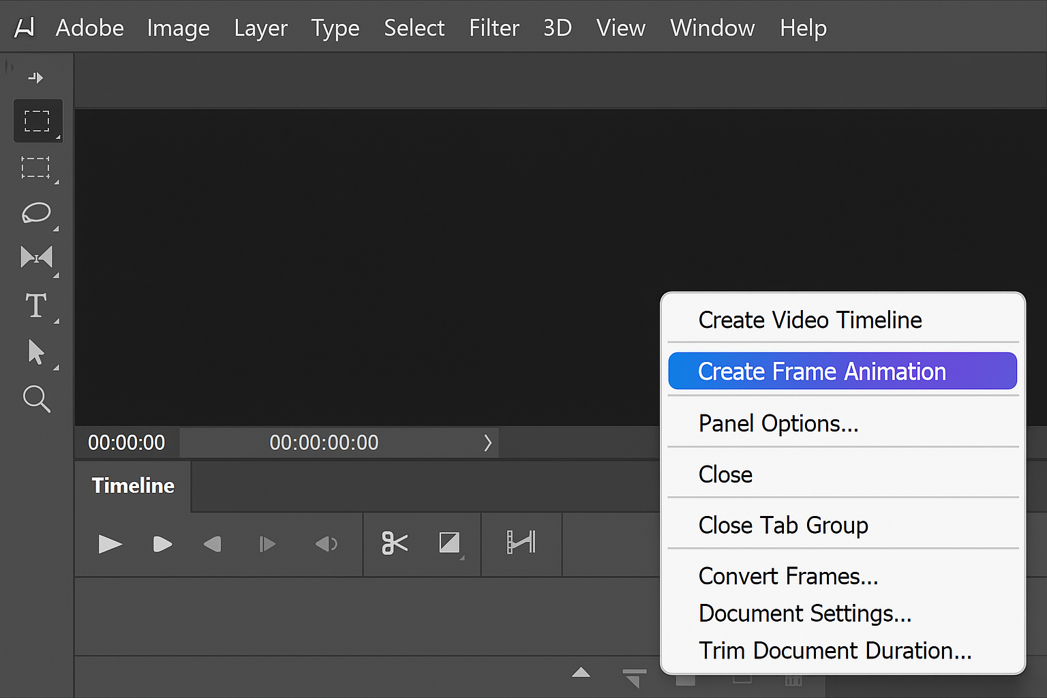
Task: Open the Adobe menu
Action: (90, 28)
